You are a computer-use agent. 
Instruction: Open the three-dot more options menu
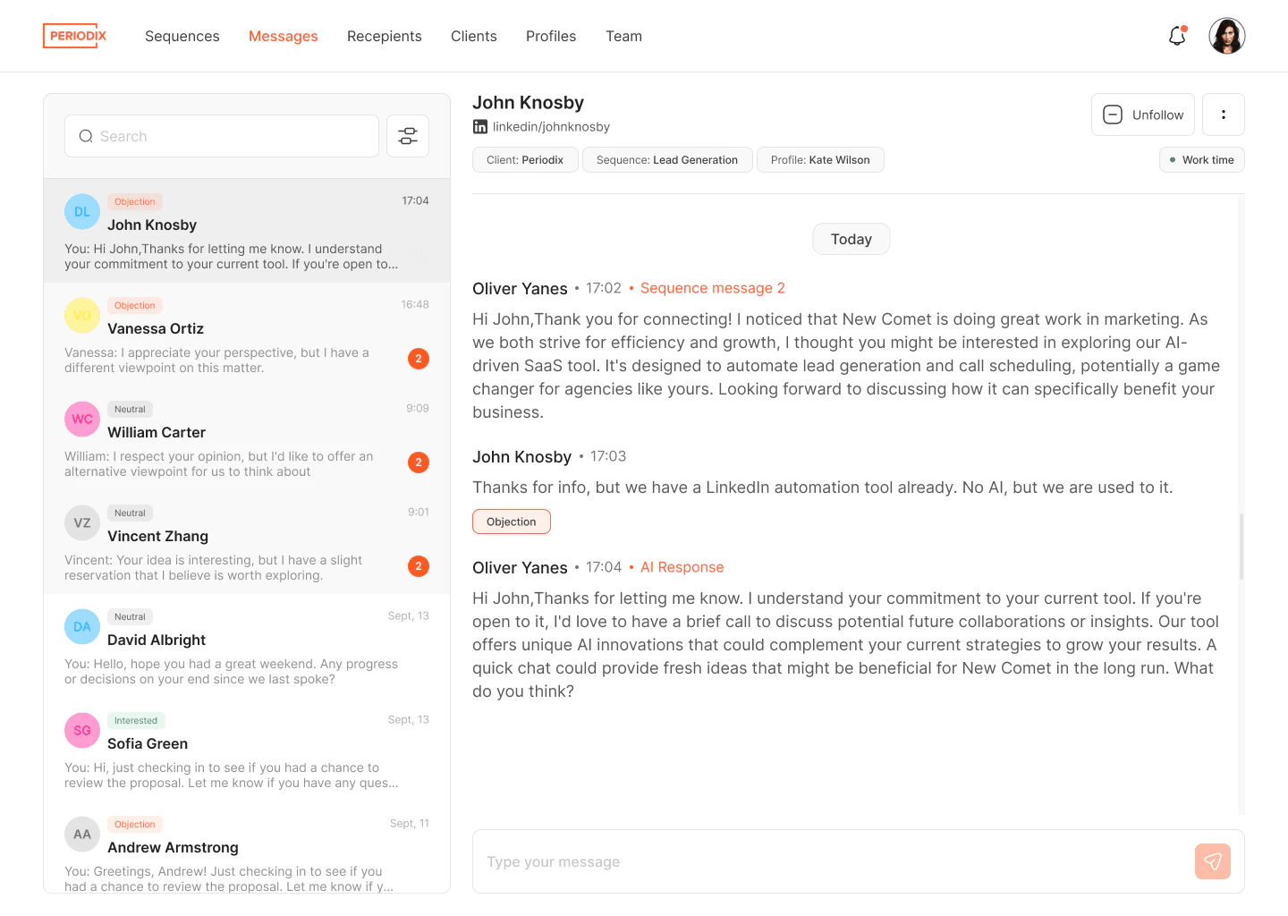click(1223, 114)
